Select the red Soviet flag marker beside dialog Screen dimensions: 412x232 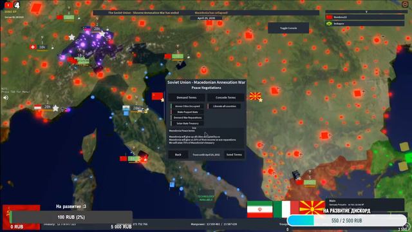coord(157,96)
